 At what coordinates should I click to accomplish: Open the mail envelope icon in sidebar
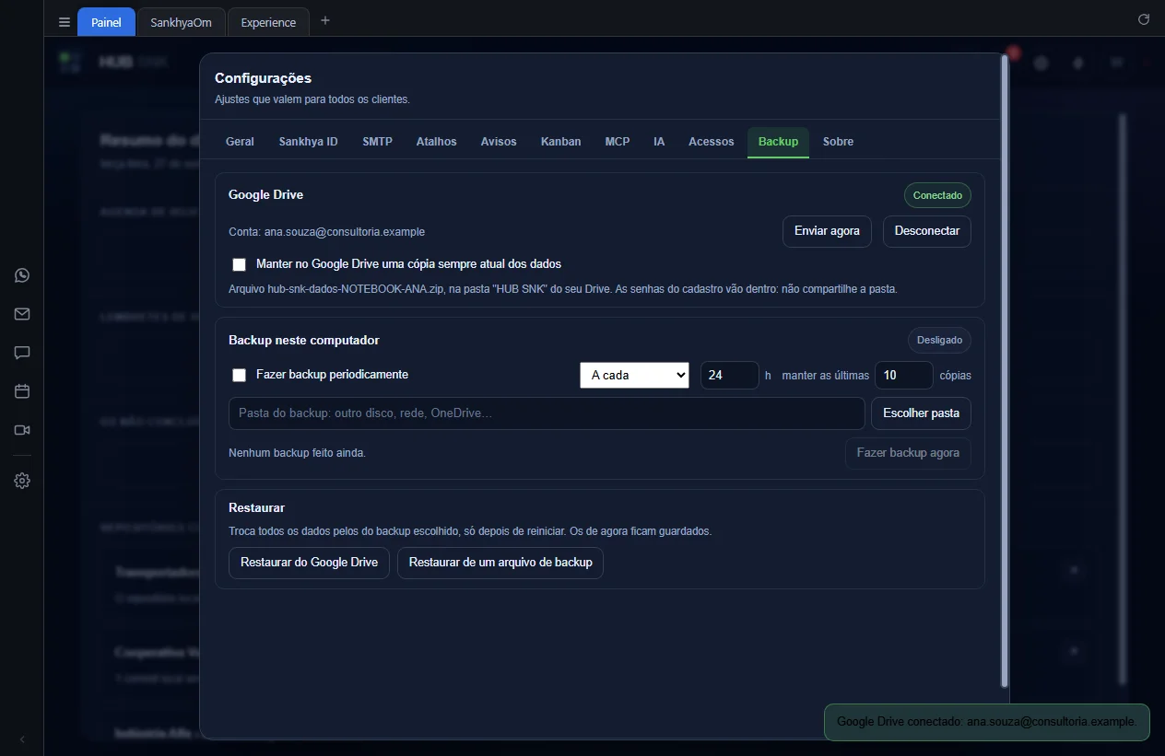22,314
